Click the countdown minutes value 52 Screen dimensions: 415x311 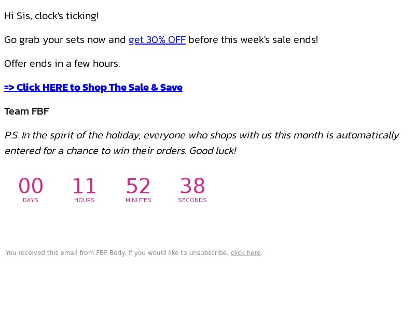[x=139, y=186]
